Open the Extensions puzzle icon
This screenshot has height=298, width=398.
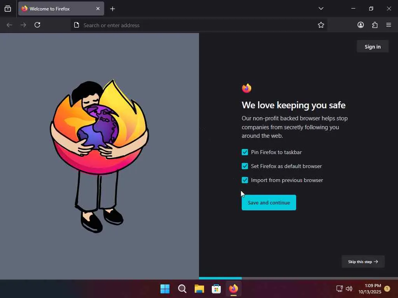(375, 25)
